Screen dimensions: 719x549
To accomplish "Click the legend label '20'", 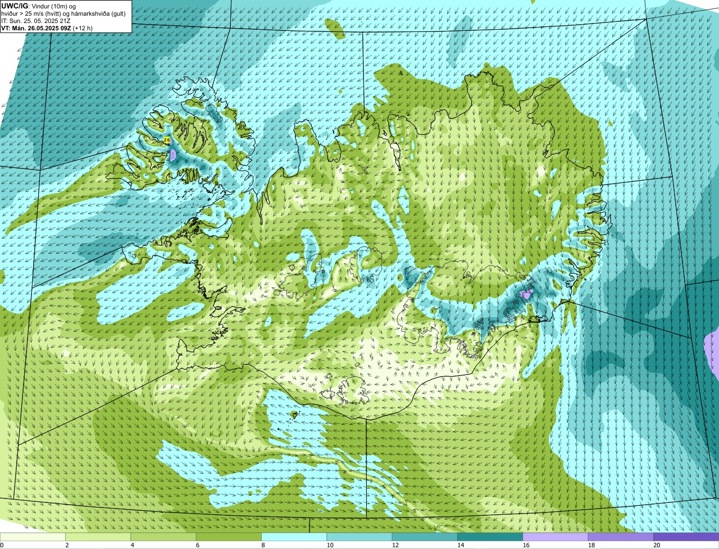I will (x=657, y=545).
